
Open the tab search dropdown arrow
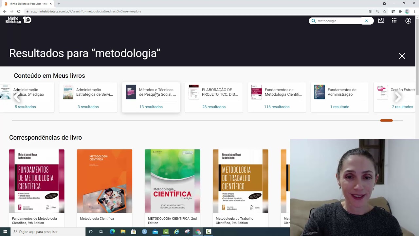[x=384, y=4]
